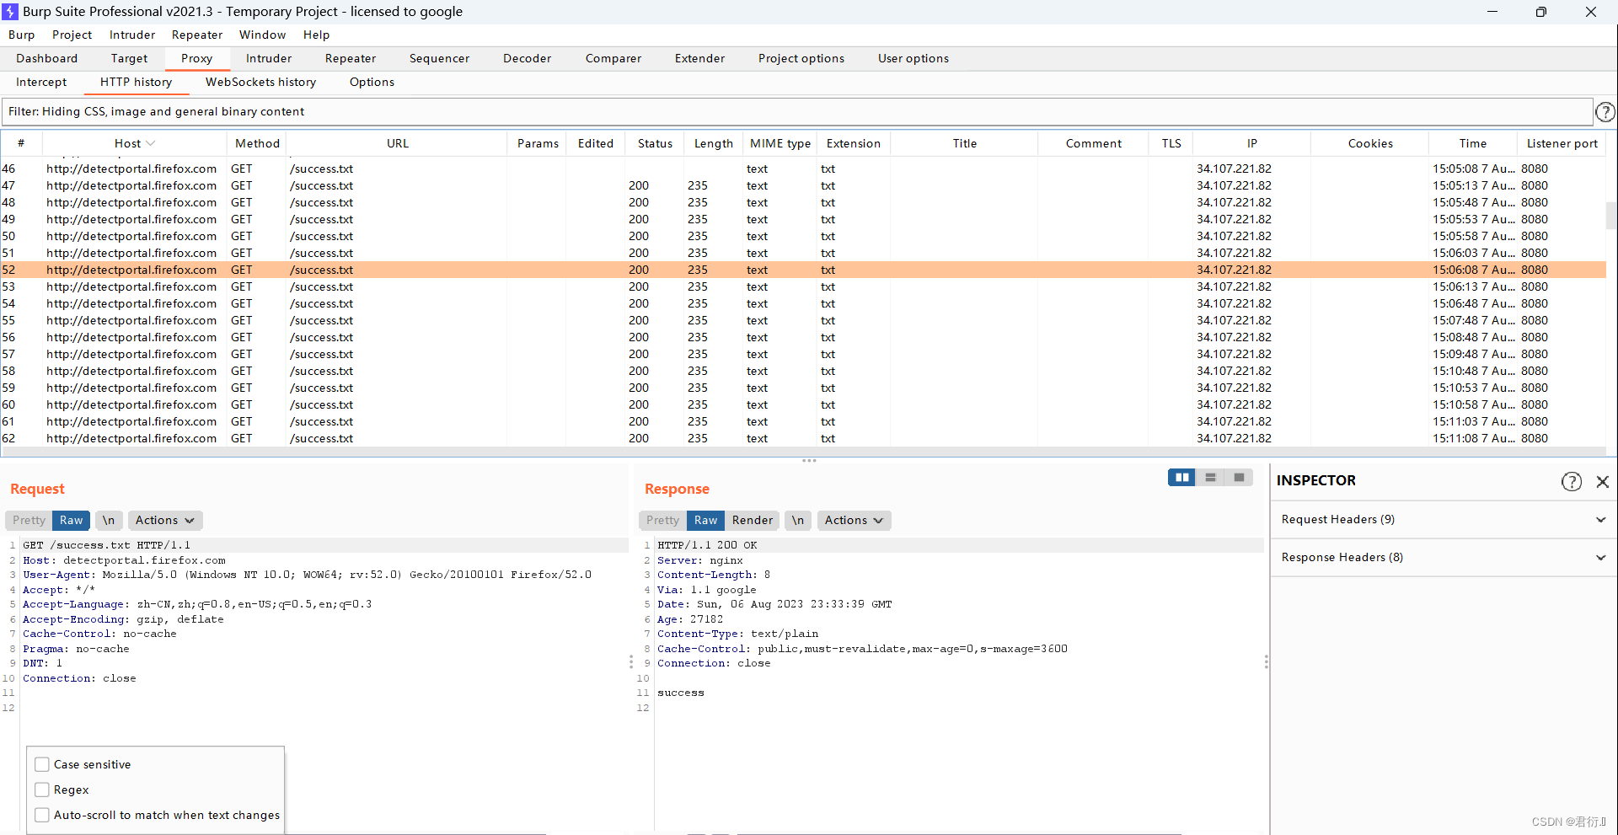
Task: Click Render view in Response panel
Action: click(753, 521)
